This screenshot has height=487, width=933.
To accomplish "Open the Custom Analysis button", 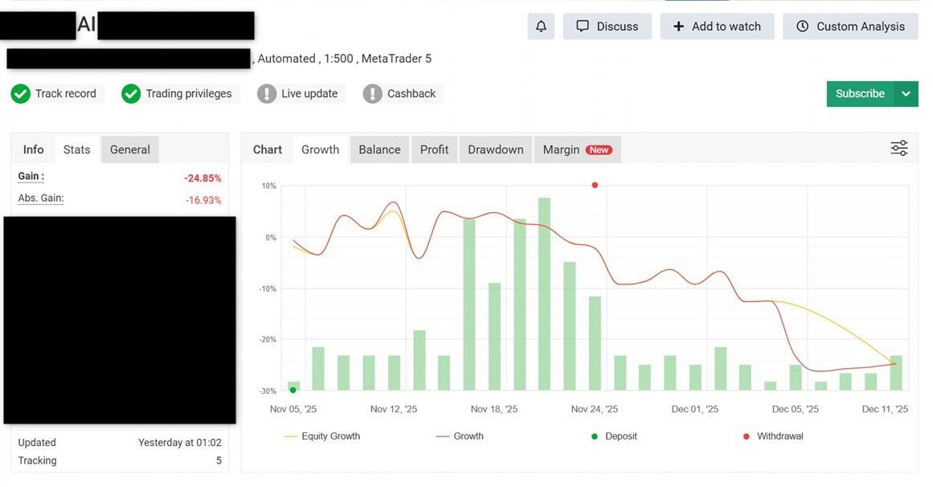I will coord(850,27).
